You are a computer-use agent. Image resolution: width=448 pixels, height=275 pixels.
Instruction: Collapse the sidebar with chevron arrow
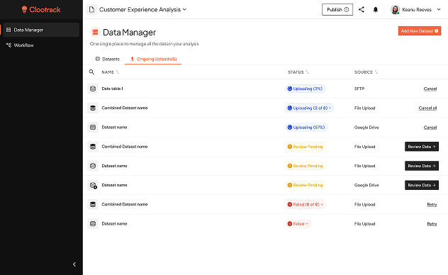pyautogui.click(x=74, y=264)
